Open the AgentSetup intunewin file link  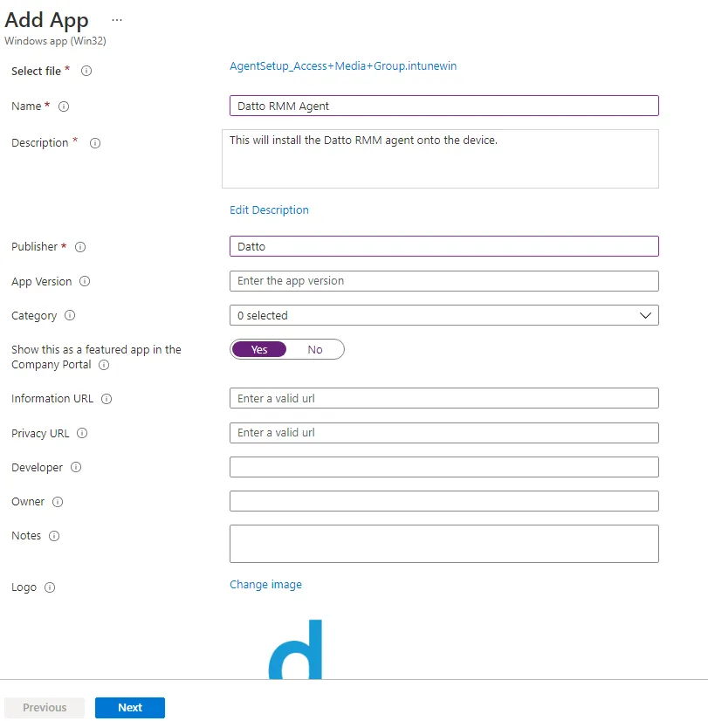(x=343, y=65)
